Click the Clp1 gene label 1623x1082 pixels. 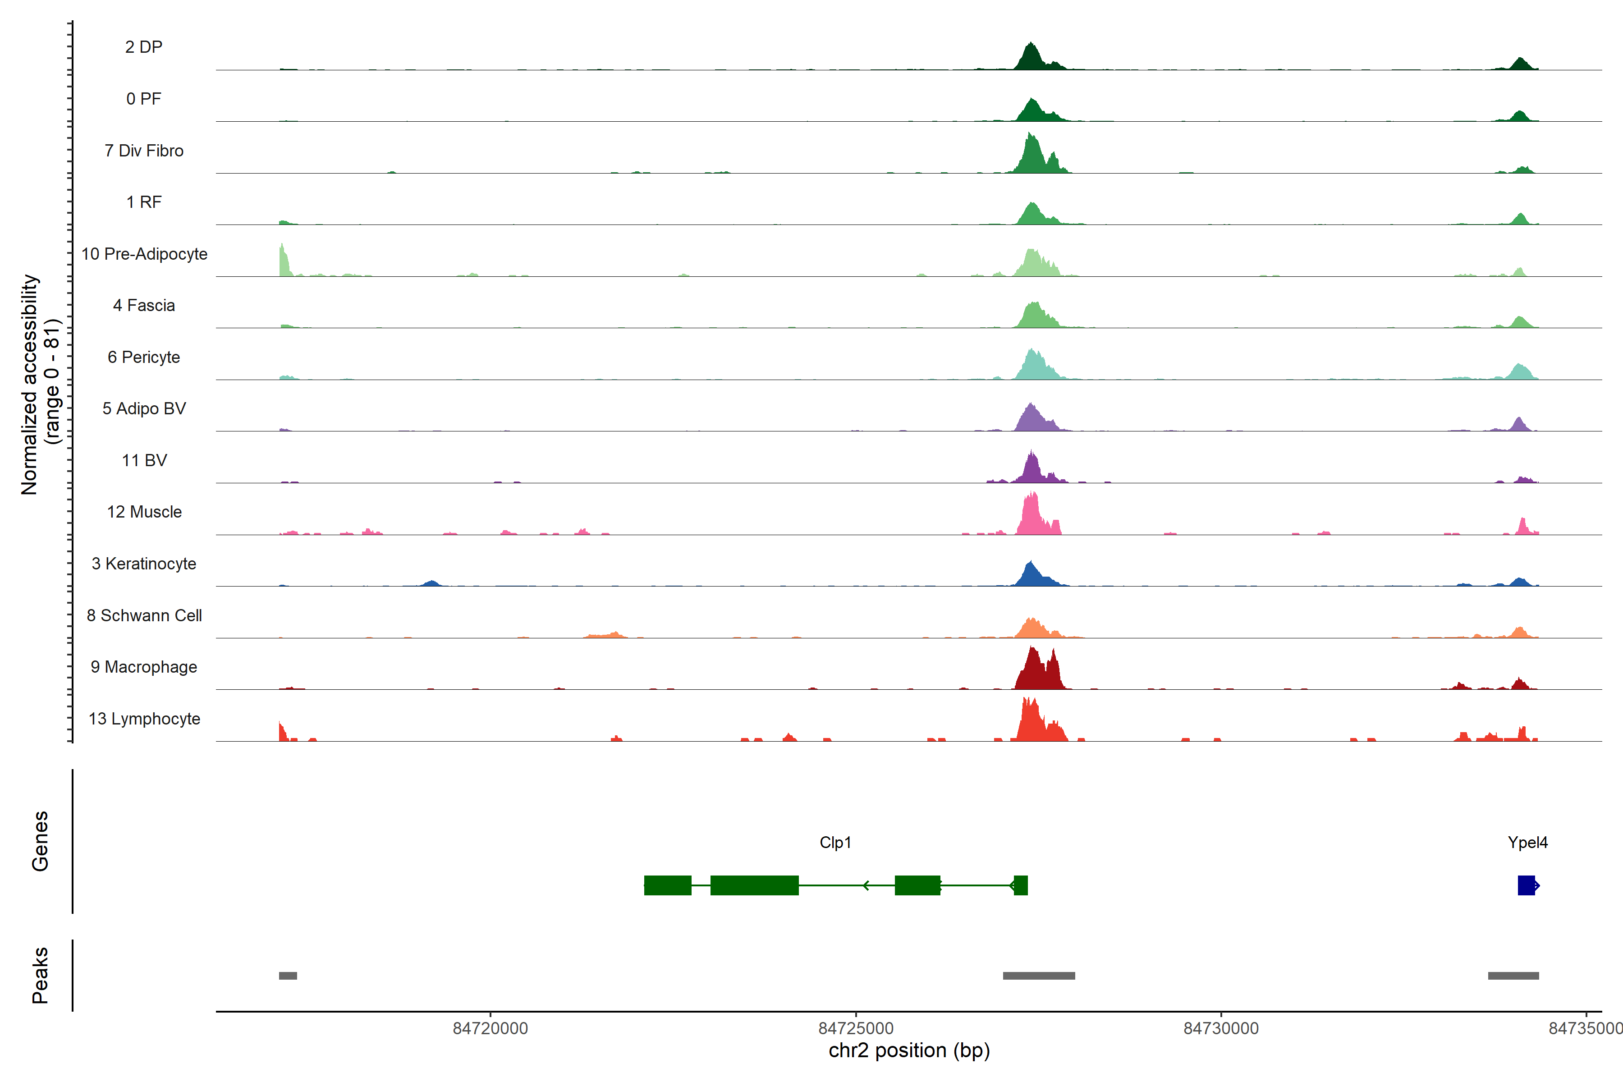pos(835,843)
